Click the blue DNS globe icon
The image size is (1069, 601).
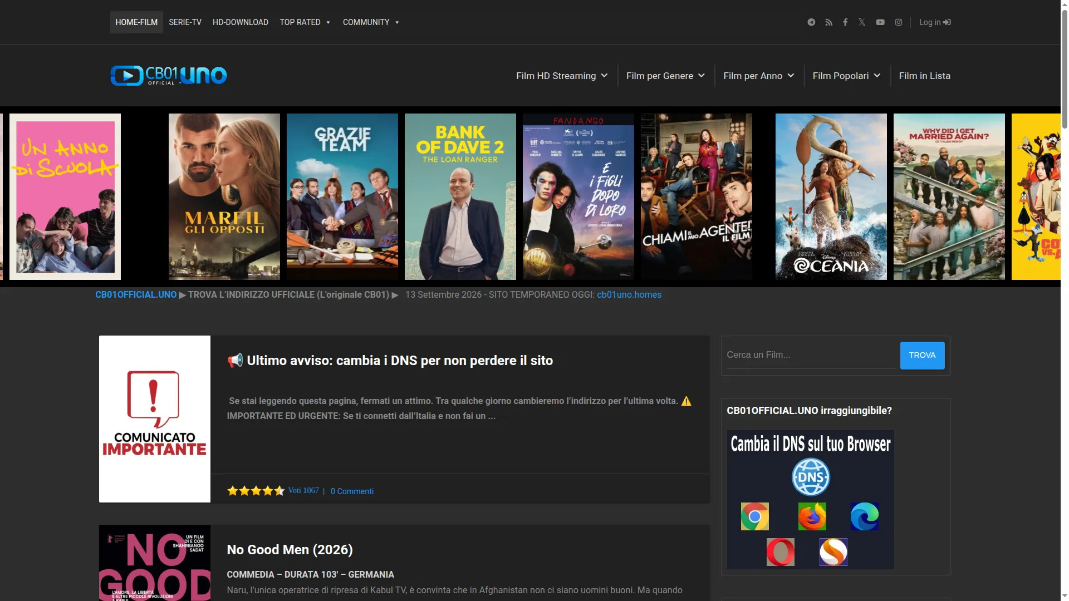[811, 477]
